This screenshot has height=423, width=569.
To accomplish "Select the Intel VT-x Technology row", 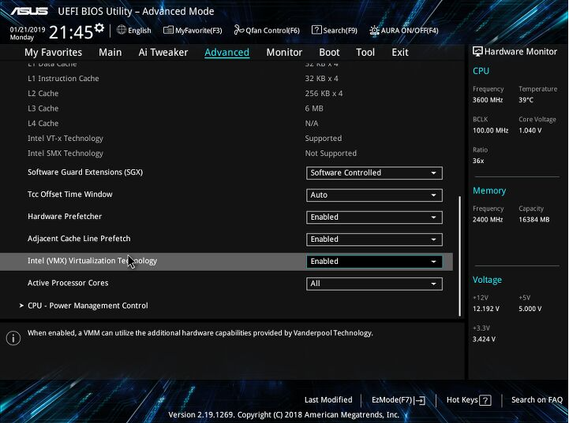I will (226, 139).
